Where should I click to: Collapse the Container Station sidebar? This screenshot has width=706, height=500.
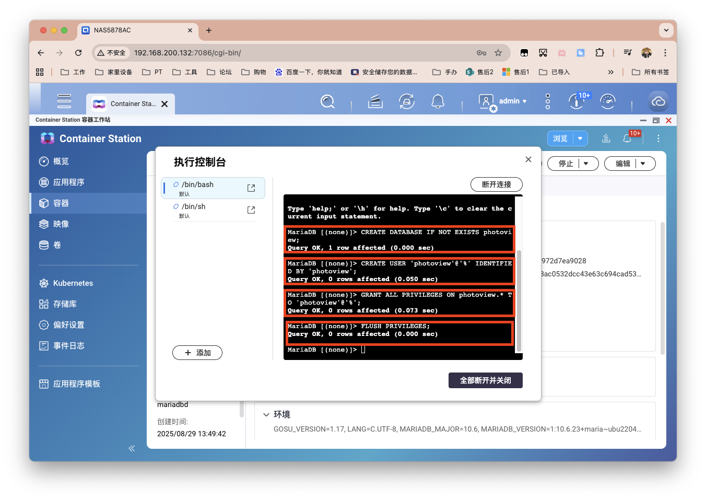(132, 448)
